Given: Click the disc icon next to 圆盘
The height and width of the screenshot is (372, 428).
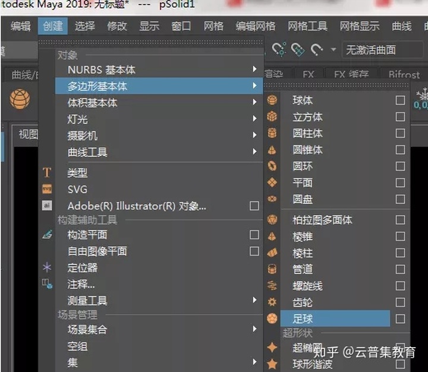Looking at the screenshot, I should coord(272,198).
